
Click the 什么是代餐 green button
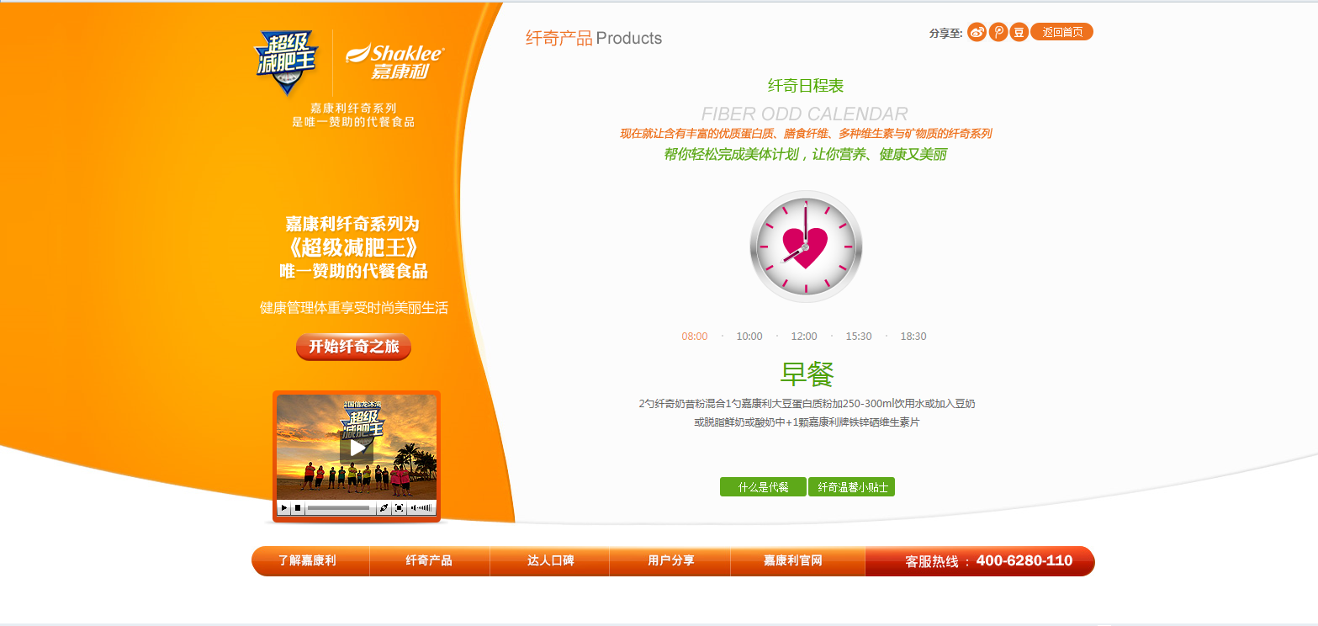763,487
